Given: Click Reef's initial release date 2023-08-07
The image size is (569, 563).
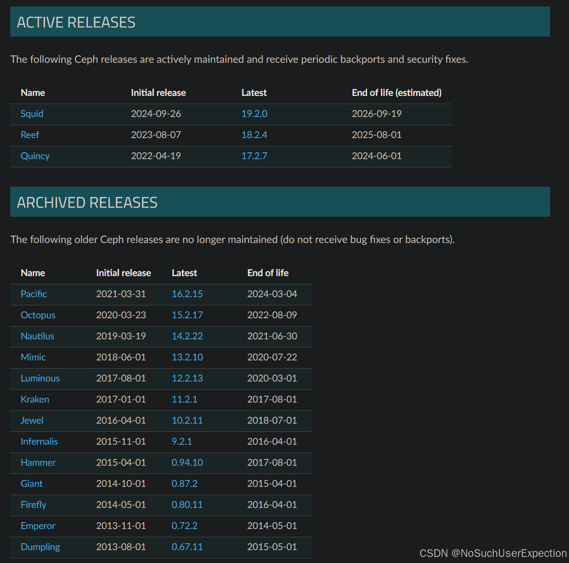Looking at the screenshot, I should [x=156, y=135].
